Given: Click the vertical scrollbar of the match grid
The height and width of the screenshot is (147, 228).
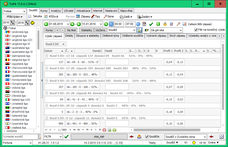Looking at the screenshot, I should coord(223,77).
